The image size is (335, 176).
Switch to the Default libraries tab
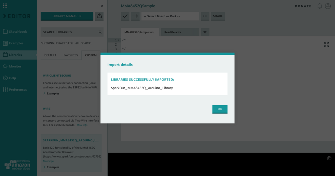point(50,55)
